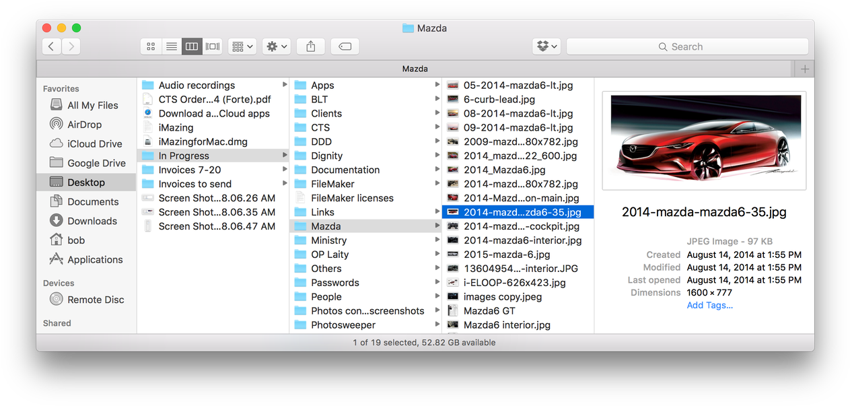Go back with the left arrow button
Image resolution: width=850 pixels, height=406 pixels.
click(x=52, y=46)
